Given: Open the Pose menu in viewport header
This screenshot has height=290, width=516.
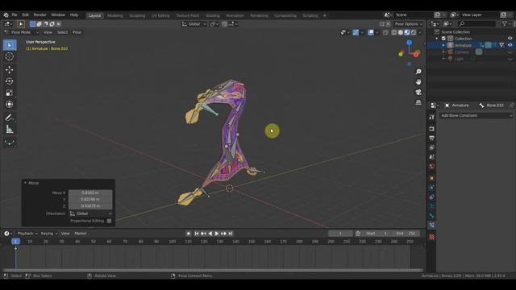Looking at the screenshot, I should 77,32.
